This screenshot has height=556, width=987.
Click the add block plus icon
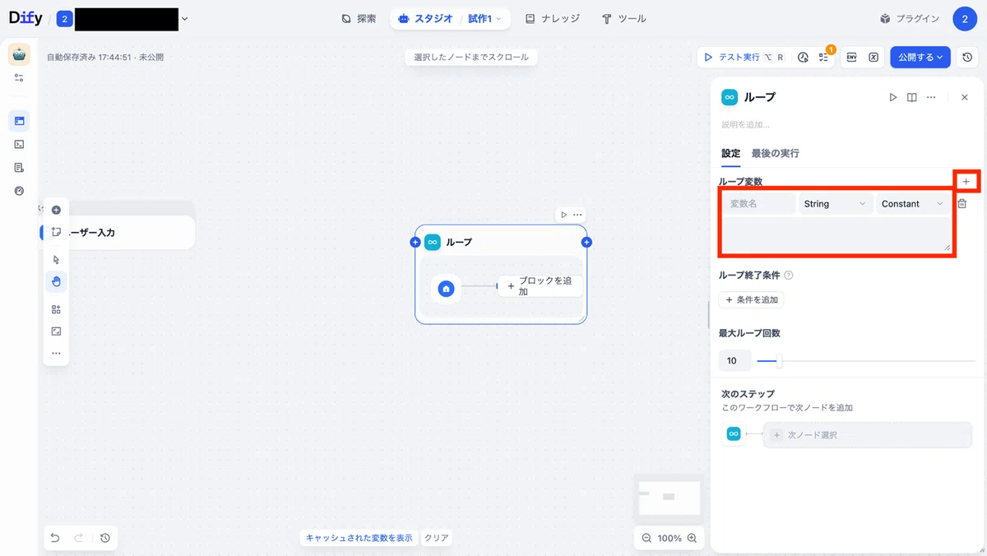coord(56,210)
